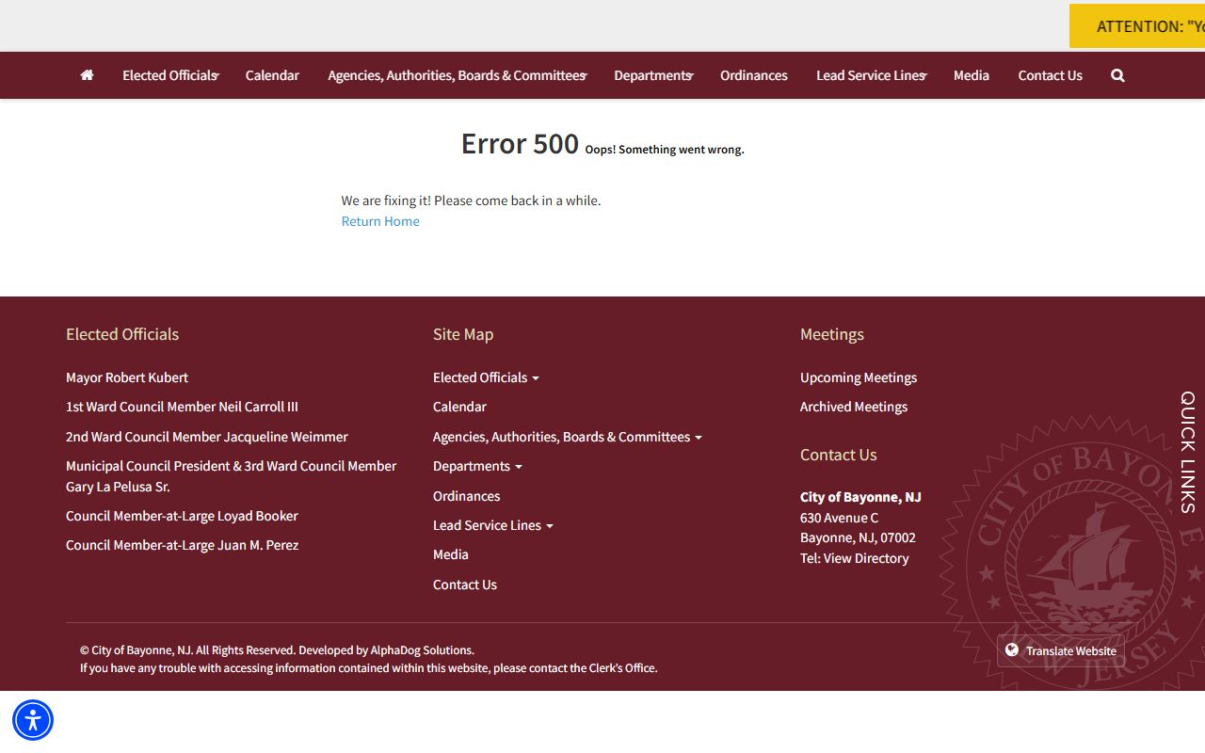
Task: Click the Translate Website button
Action: click(x=1061, y=650)
